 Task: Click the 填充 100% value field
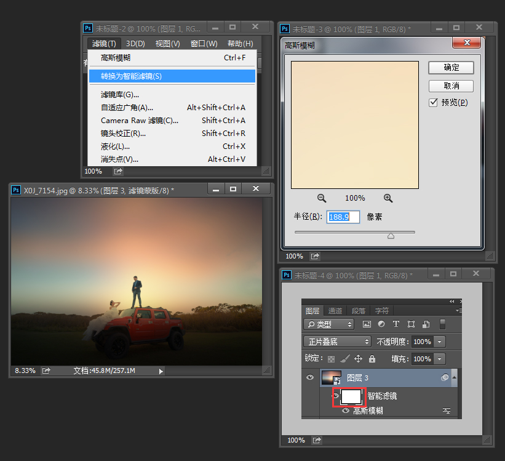point(422,358)
